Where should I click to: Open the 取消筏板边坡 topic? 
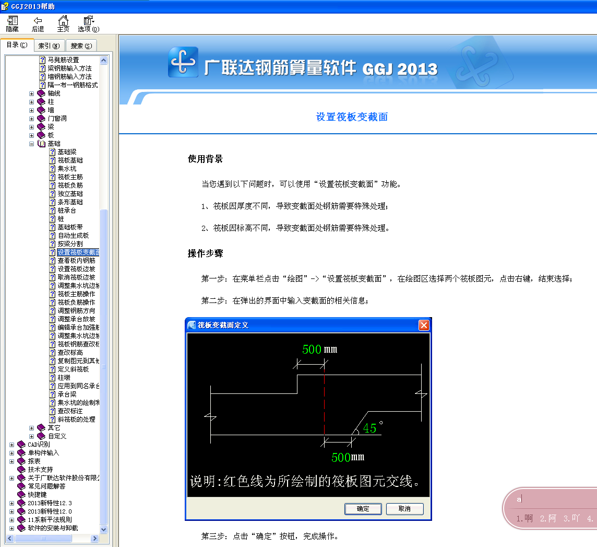click(x=76, y=277)
